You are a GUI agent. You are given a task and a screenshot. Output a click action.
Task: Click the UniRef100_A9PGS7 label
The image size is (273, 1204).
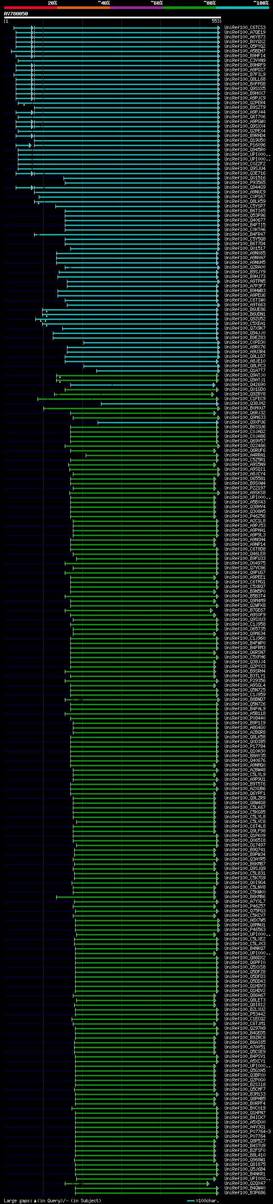tap(245, 70)
